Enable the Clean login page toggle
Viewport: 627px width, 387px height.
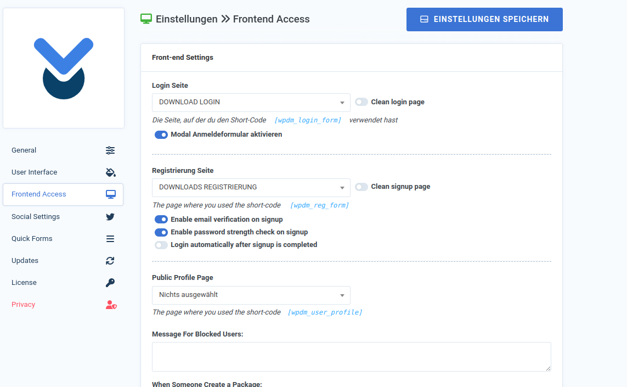361,102
